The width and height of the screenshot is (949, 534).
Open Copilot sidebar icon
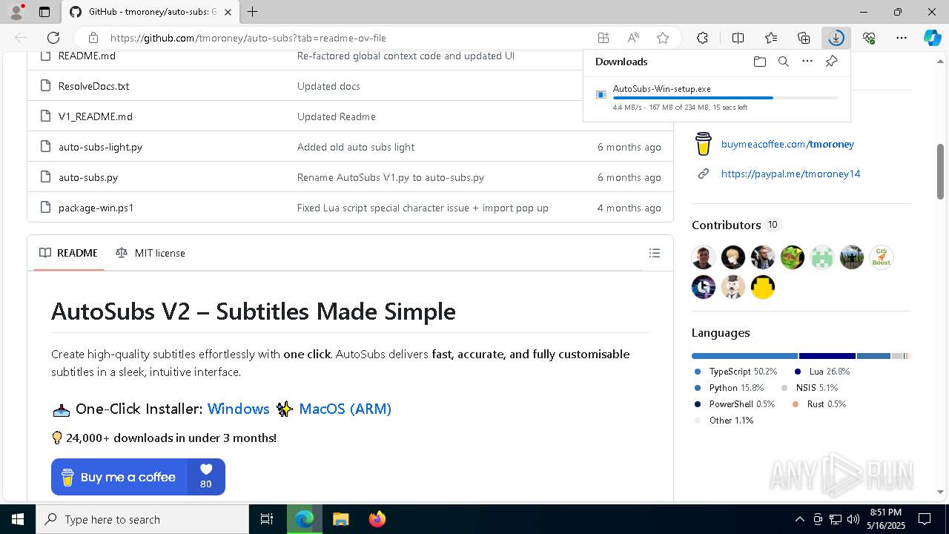click(932, 38)
